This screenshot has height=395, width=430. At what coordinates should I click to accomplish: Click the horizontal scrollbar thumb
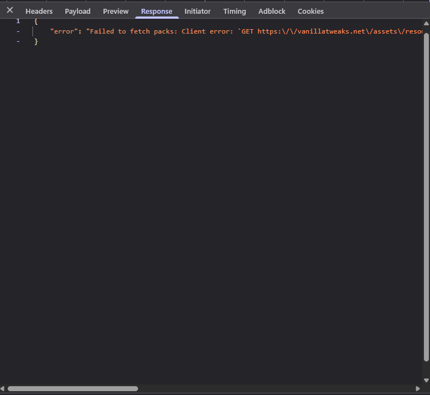coord(73,389)
